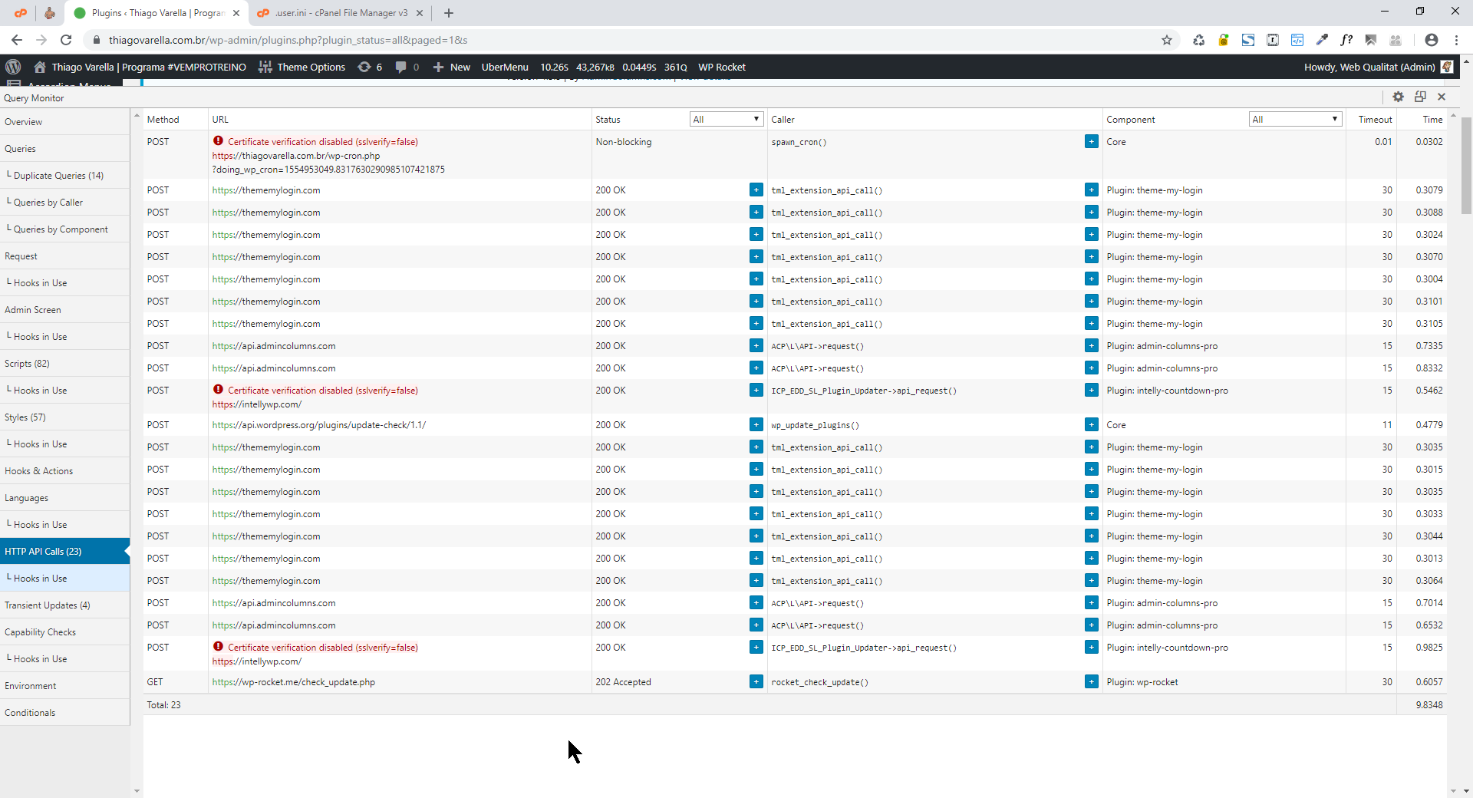Image resolution: width=1473 pixels, height=798 pixels.
Task: Open the wp-rocket.me check_update.php link
Action: 294,682
